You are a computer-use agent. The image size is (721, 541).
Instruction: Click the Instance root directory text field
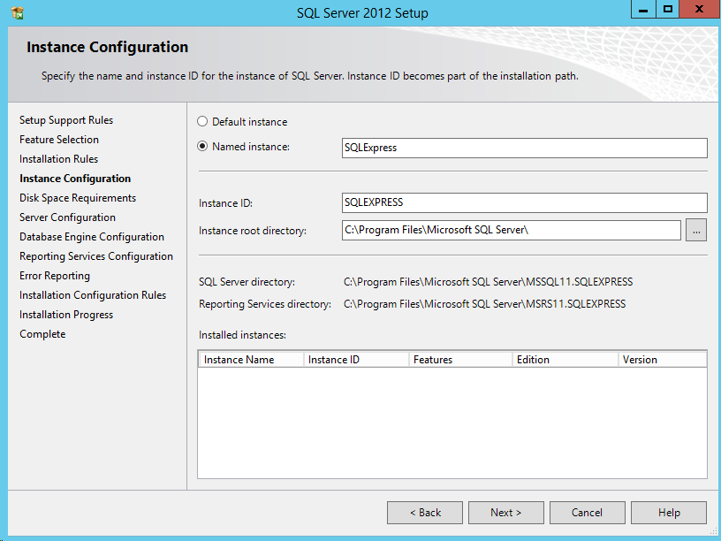tap(512, 230)
